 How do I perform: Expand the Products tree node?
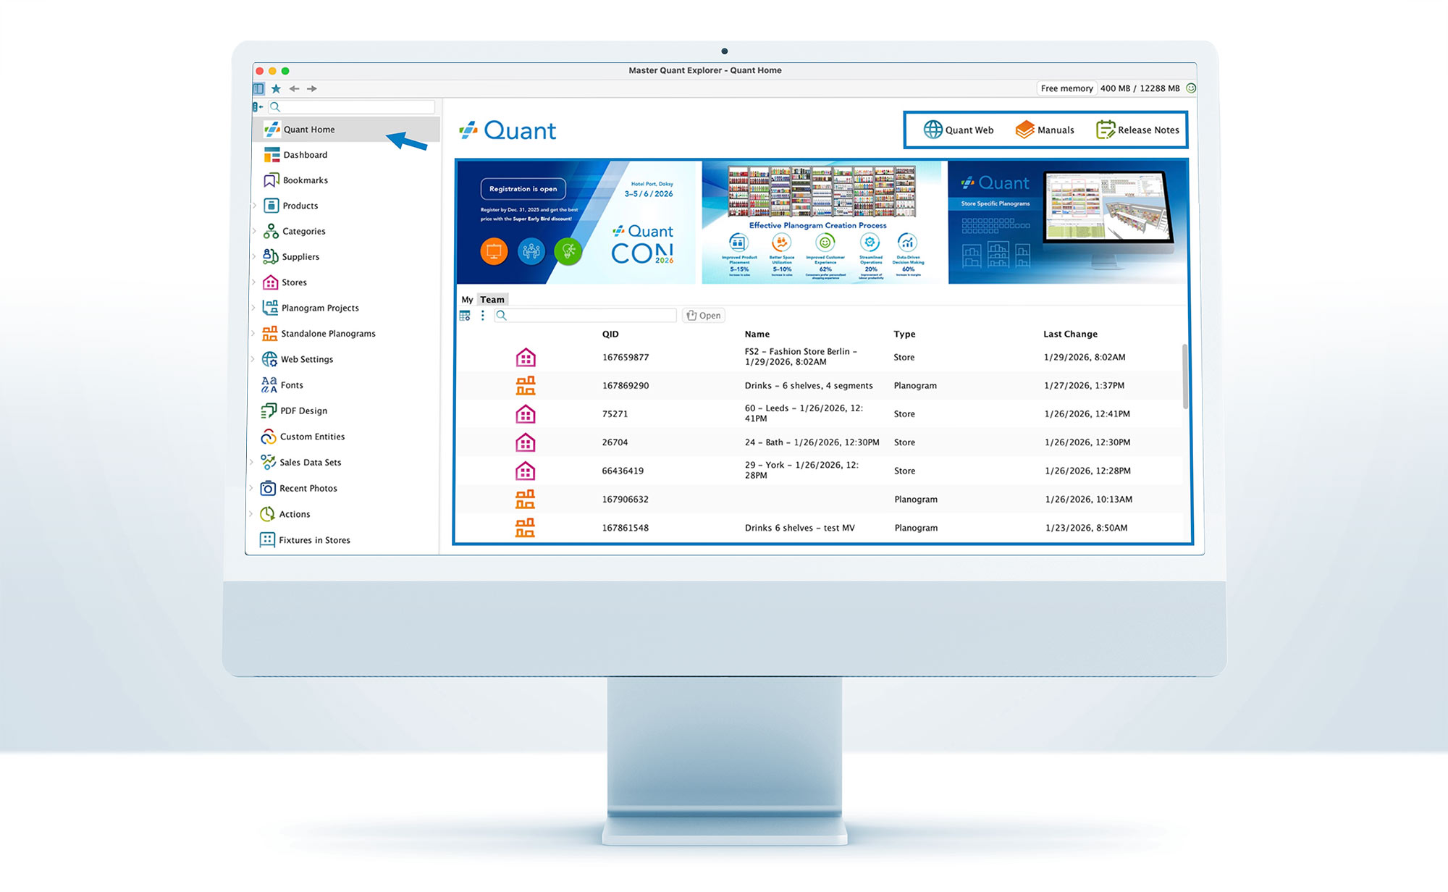click(255, 206)
